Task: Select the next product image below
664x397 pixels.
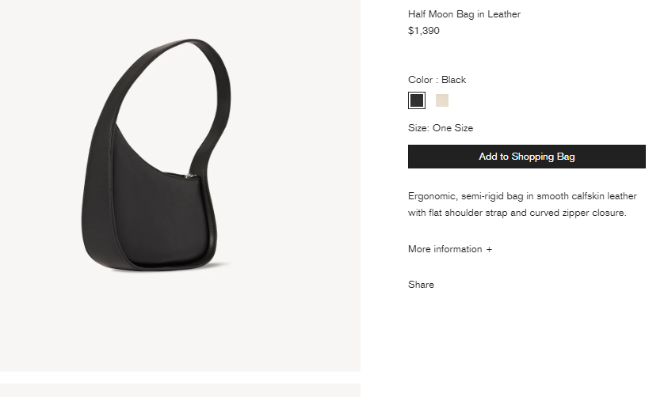Action: [x=180, y=390]
